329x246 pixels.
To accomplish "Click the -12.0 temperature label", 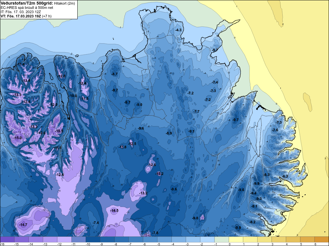I will [54, 105].
